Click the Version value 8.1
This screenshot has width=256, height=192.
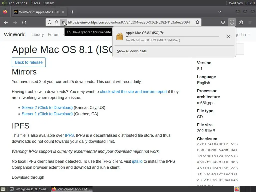(x=200, y=69)
